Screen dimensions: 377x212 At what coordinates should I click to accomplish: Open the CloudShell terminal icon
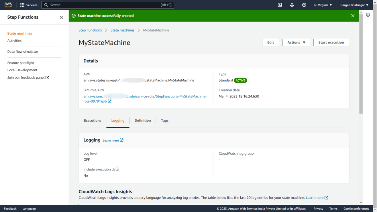(280, 5)
